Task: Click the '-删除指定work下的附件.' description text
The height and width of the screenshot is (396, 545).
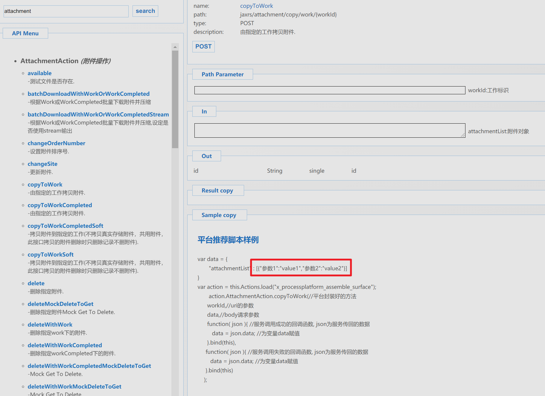Action: (x=57, y=333)
